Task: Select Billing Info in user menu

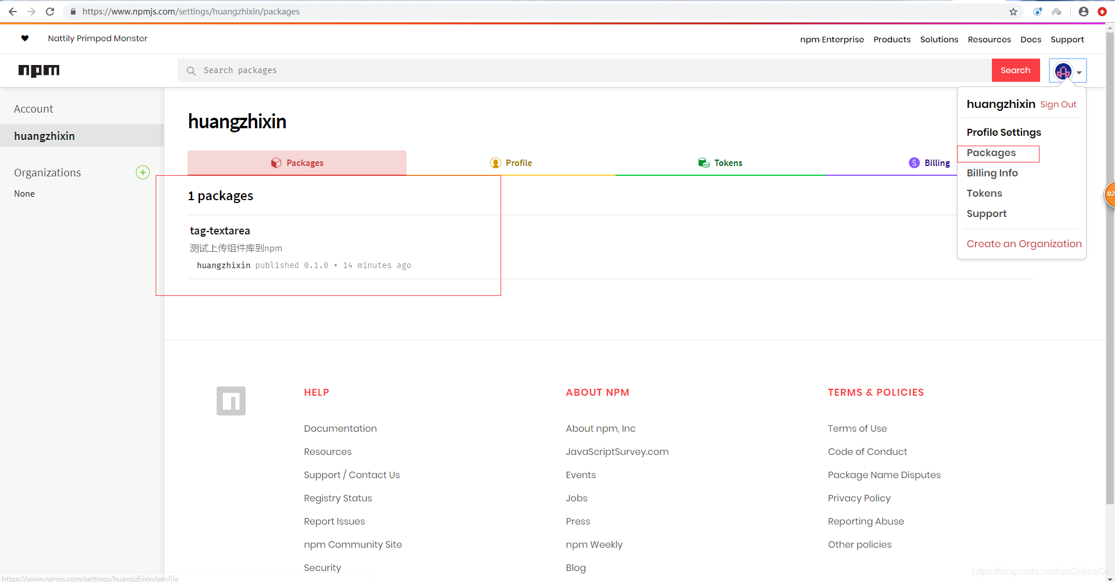Action: pos(992,173)
